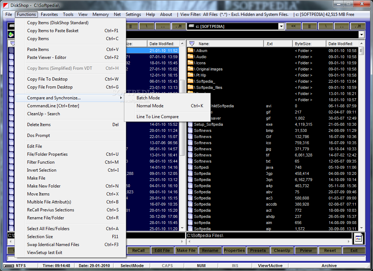The height and width of the screenshot is (271, 373).
Task: Choose Make New Folder menu entry
Action: [70, 186]
